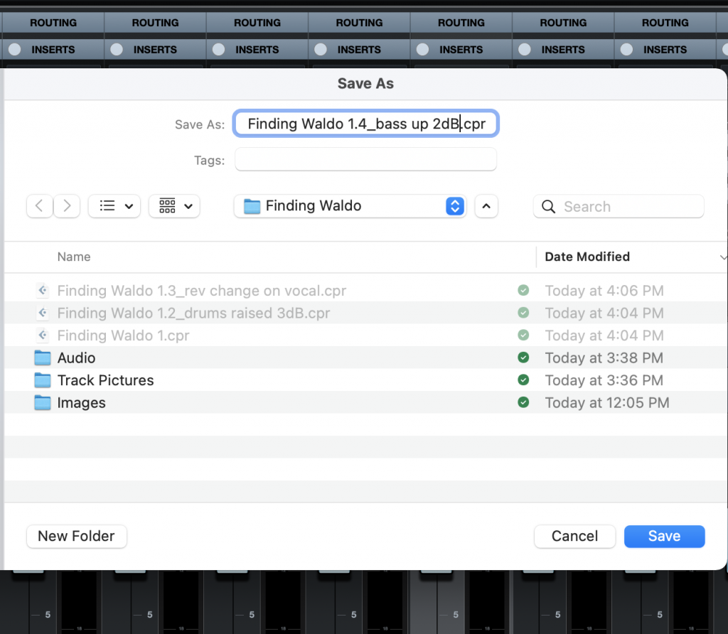Sort by the Name column header
Viewport: 728px width, 634px height.
tap(74, 257)
